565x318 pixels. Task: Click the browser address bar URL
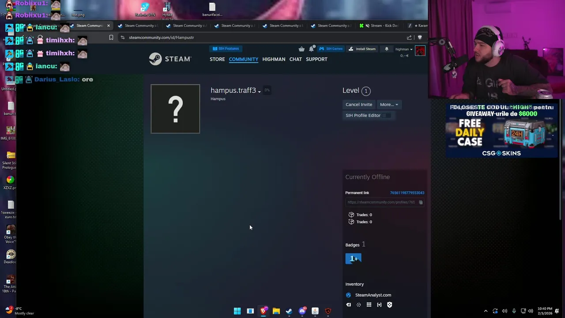(162, 38)
